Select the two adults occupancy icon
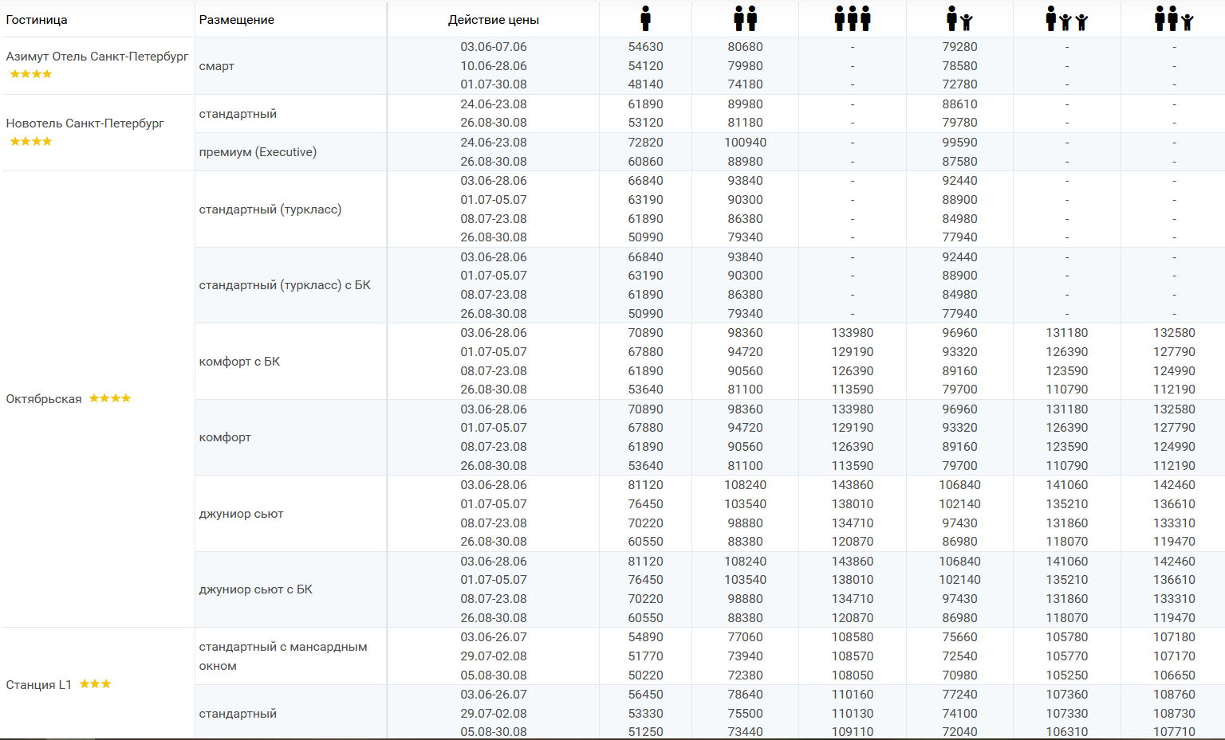 pos(745,18)
